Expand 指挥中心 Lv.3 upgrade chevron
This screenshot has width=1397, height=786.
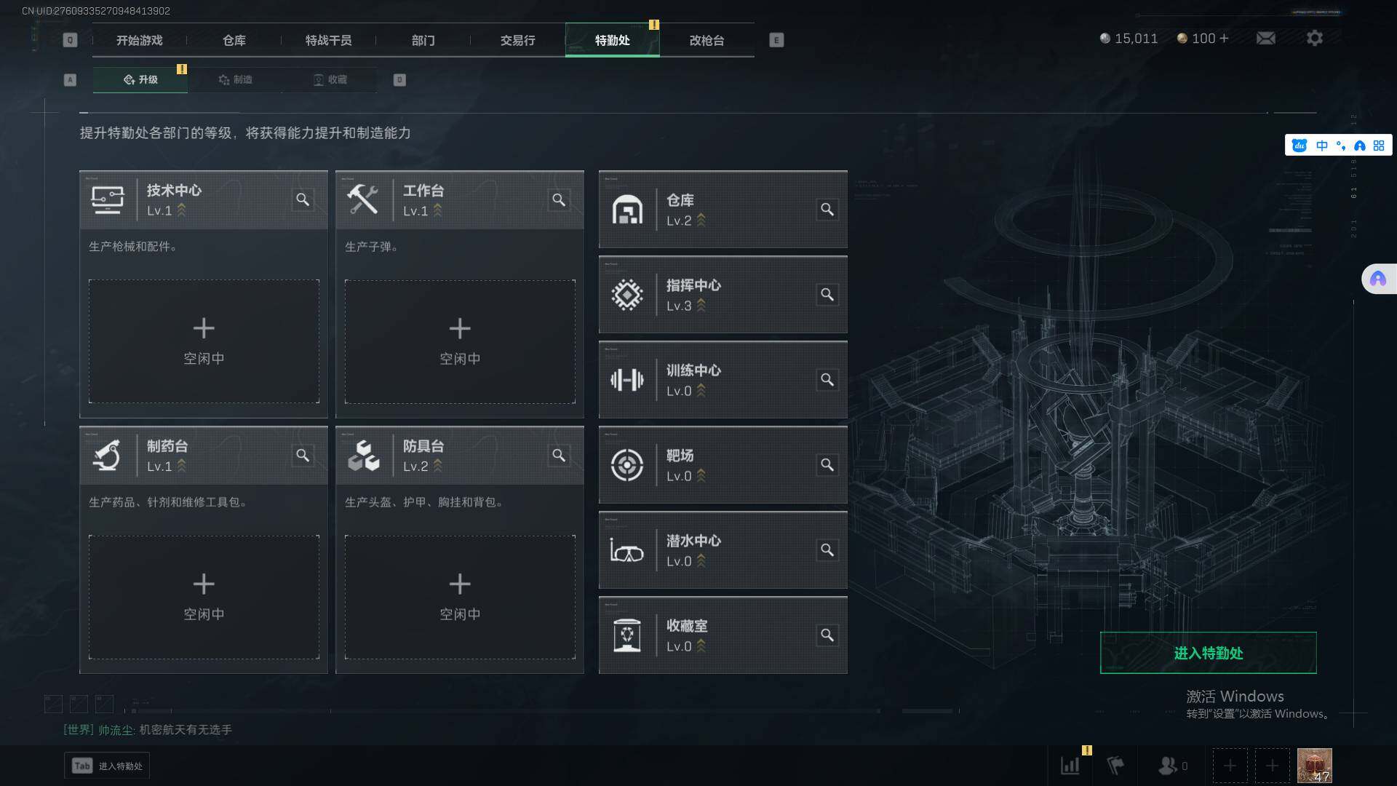[701, 306]
